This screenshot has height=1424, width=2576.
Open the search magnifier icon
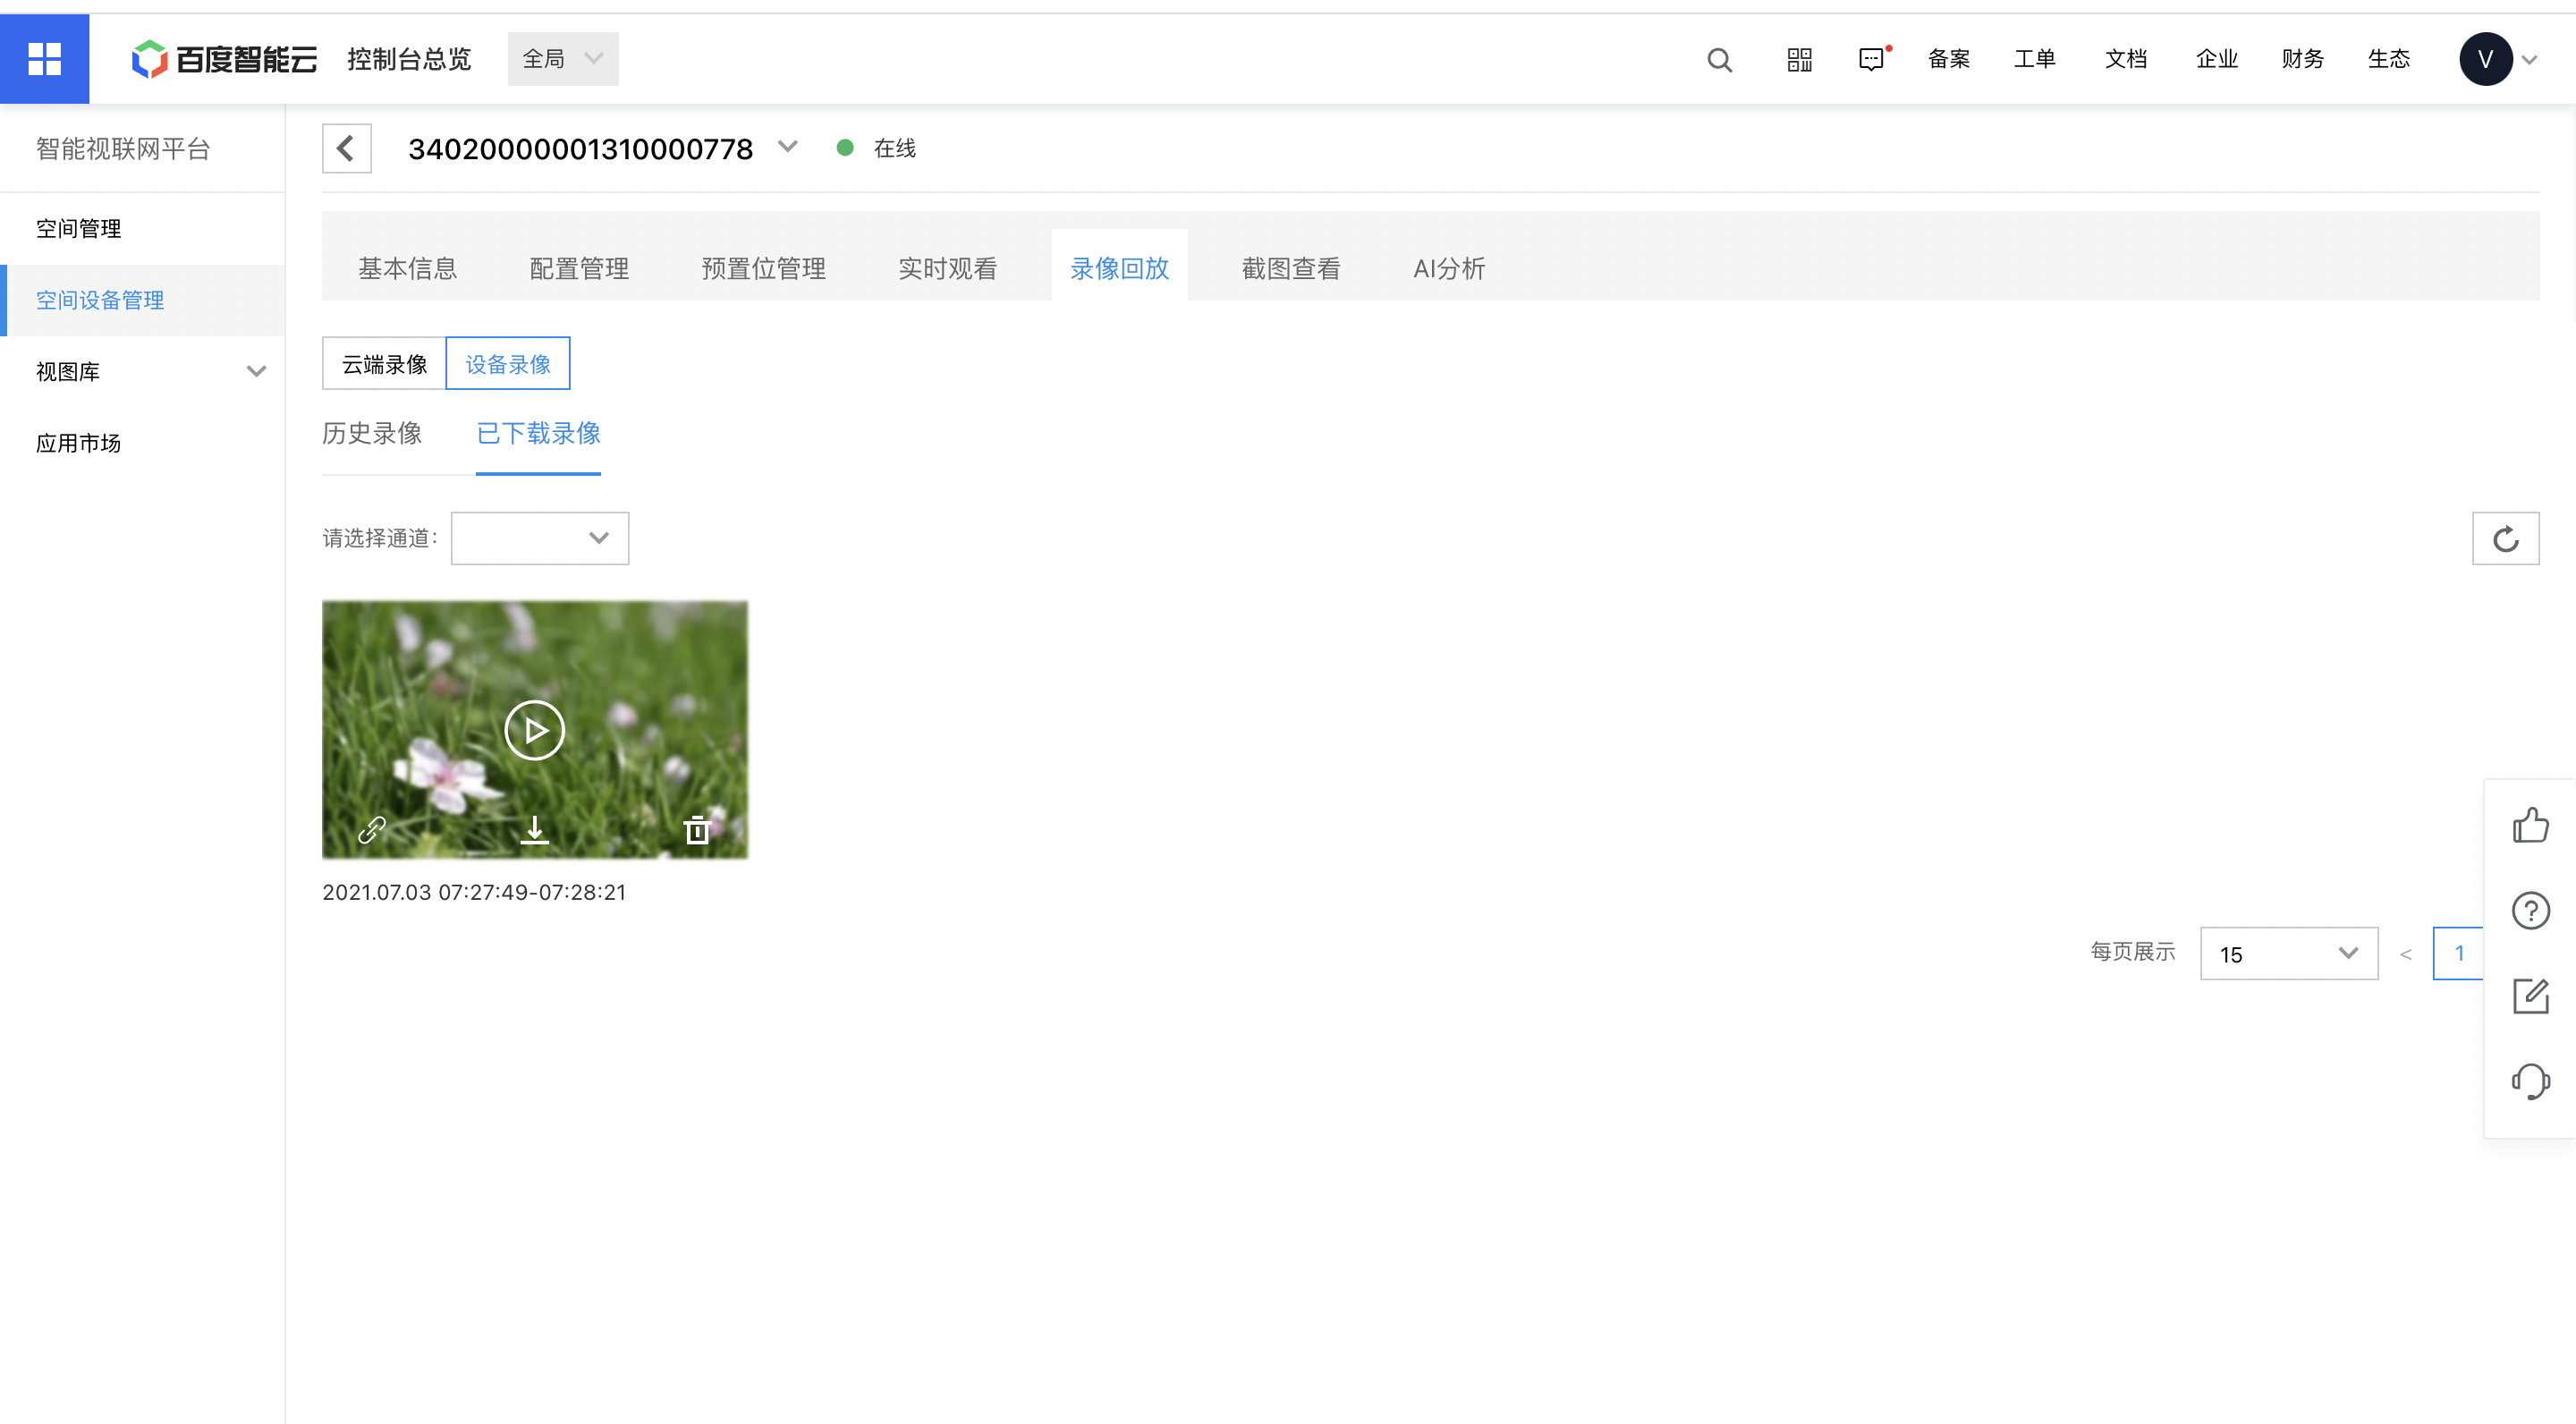[1719, 60]
